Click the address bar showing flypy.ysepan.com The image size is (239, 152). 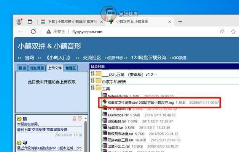pos(87,32)
